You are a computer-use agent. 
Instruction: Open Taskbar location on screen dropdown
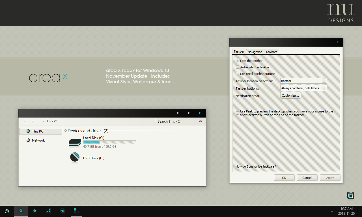pyautogui.click(x=303, y=81)
